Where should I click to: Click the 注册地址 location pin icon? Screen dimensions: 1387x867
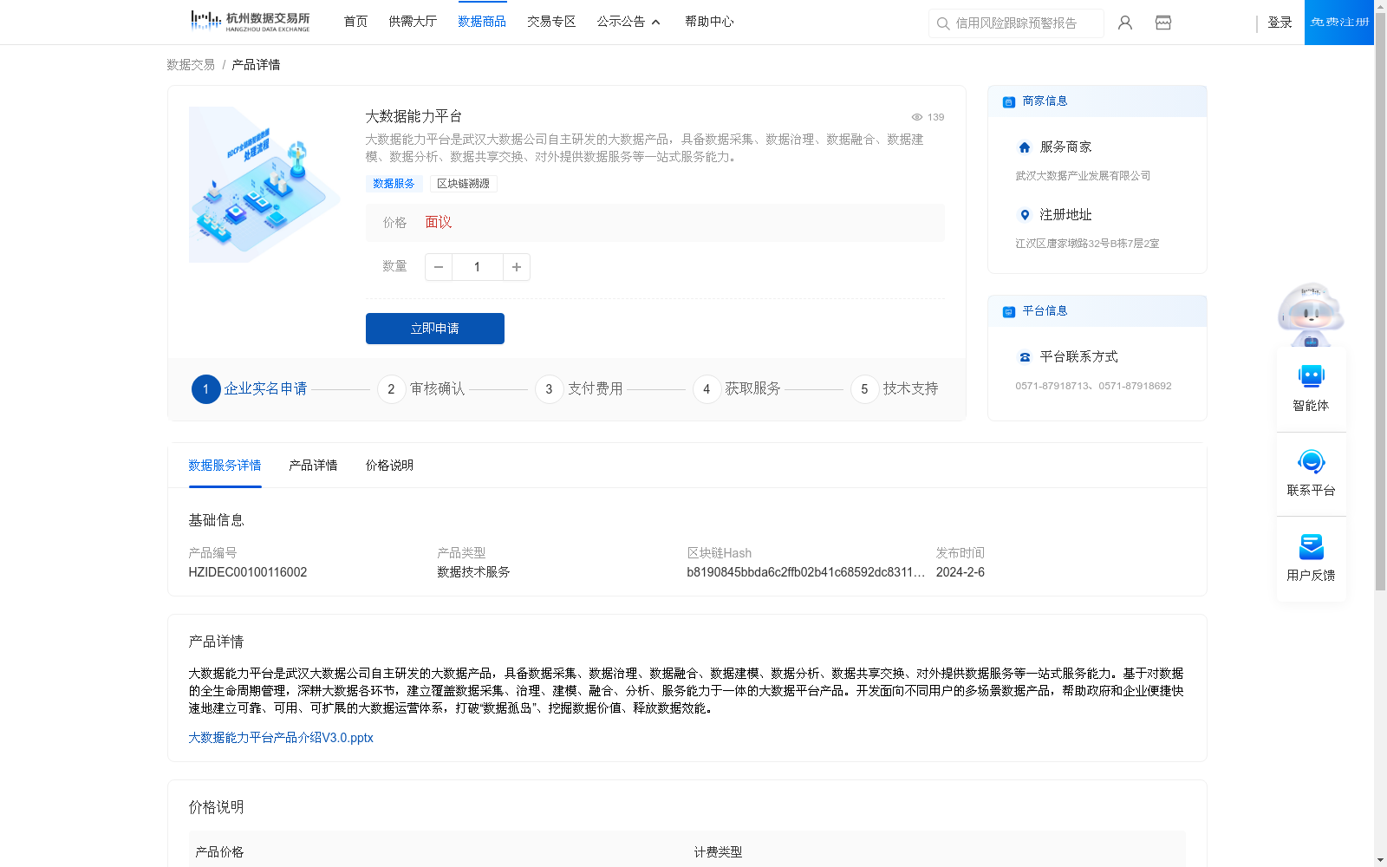pyautogui.click(x=1025, y=215)
